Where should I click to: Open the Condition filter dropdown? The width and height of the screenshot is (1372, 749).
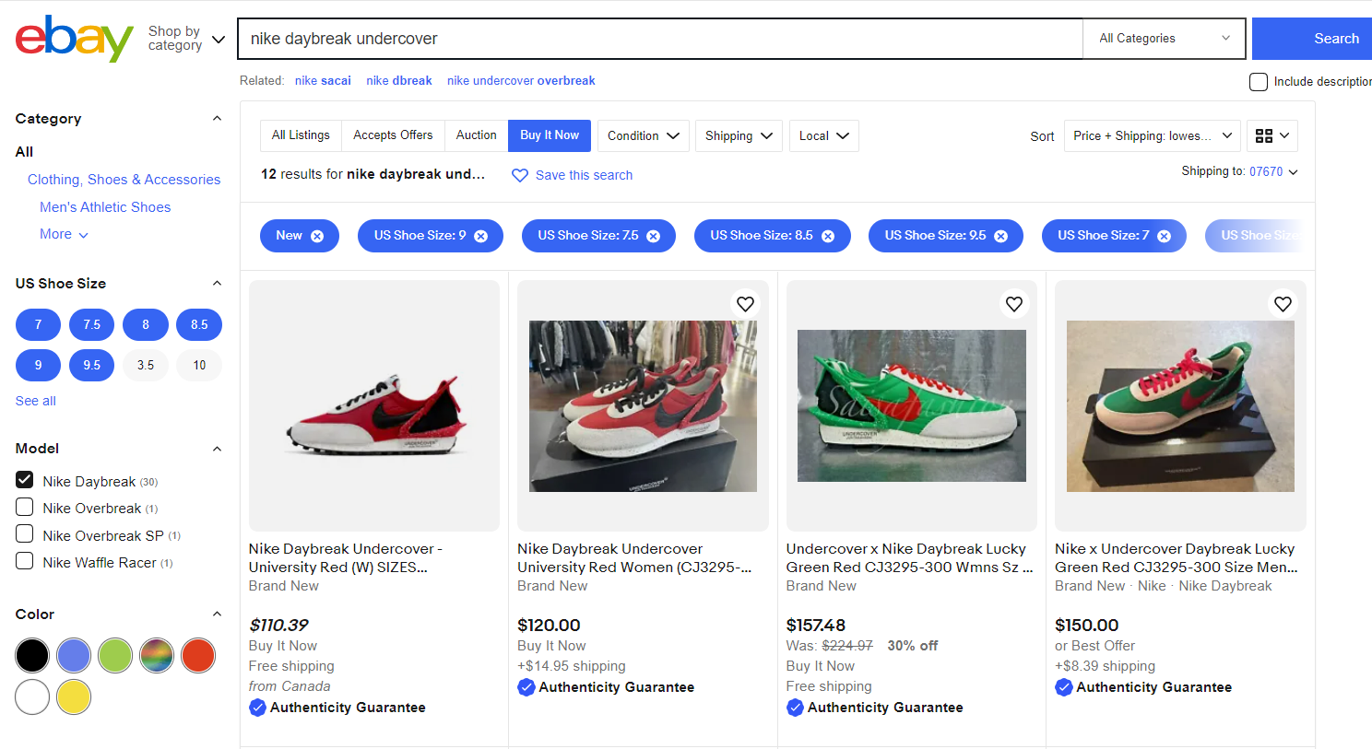[x=643, y=135]
